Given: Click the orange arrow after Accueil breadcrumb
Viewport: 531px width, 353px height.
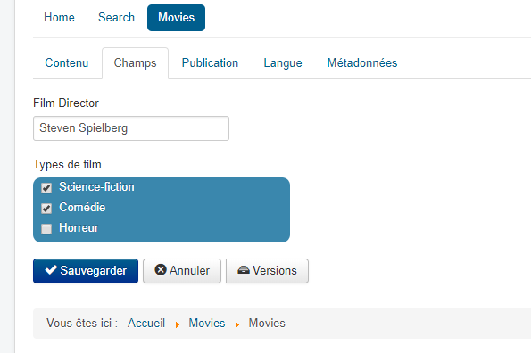Looking at the screenshot, I should [177, 325].
